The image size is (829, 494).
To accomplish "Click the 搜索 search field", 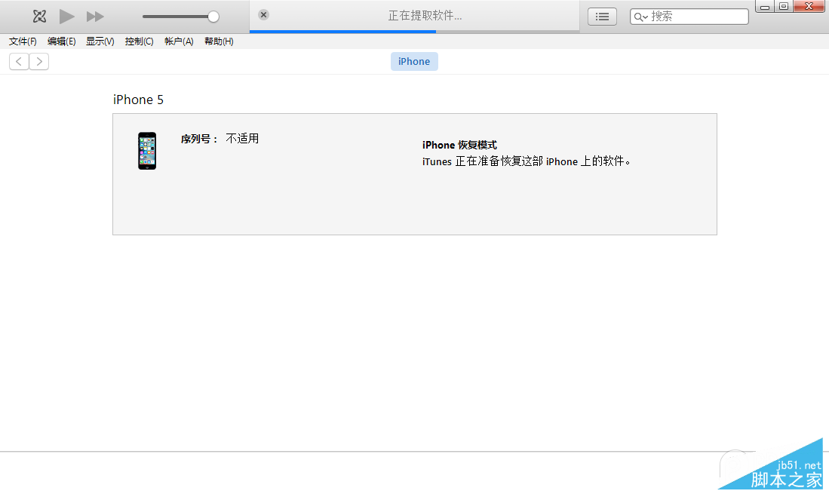I will (689, 17).
